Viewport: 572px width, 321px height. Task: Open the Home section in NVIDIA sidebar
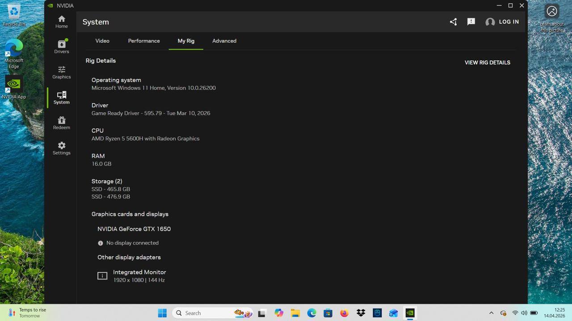(x=62, y=21)
